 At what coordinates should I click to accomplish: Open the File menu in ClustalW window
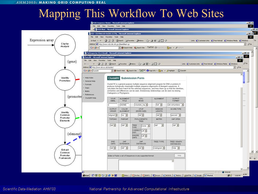tap(85, 60)
